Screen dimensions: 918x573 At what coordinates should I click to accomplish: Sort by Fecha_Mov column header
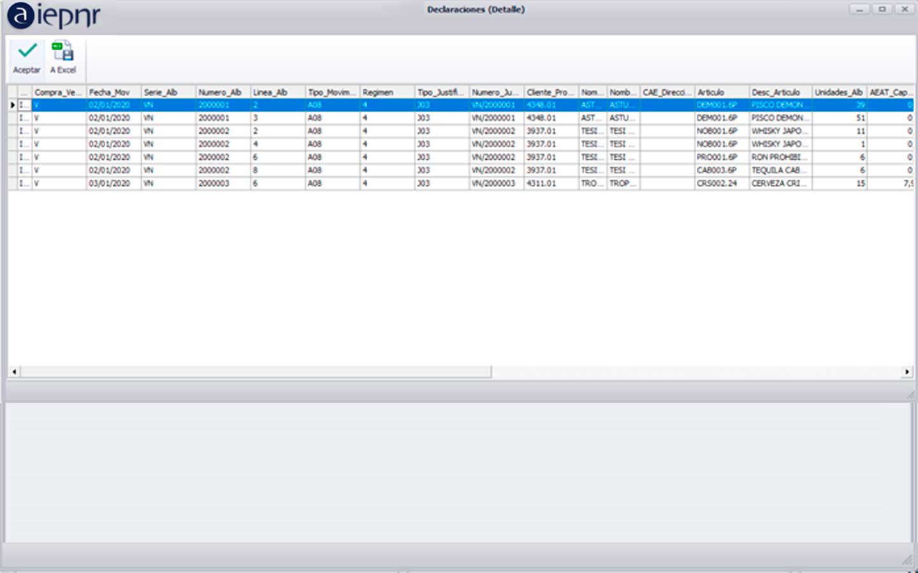(x=113, y=92)
